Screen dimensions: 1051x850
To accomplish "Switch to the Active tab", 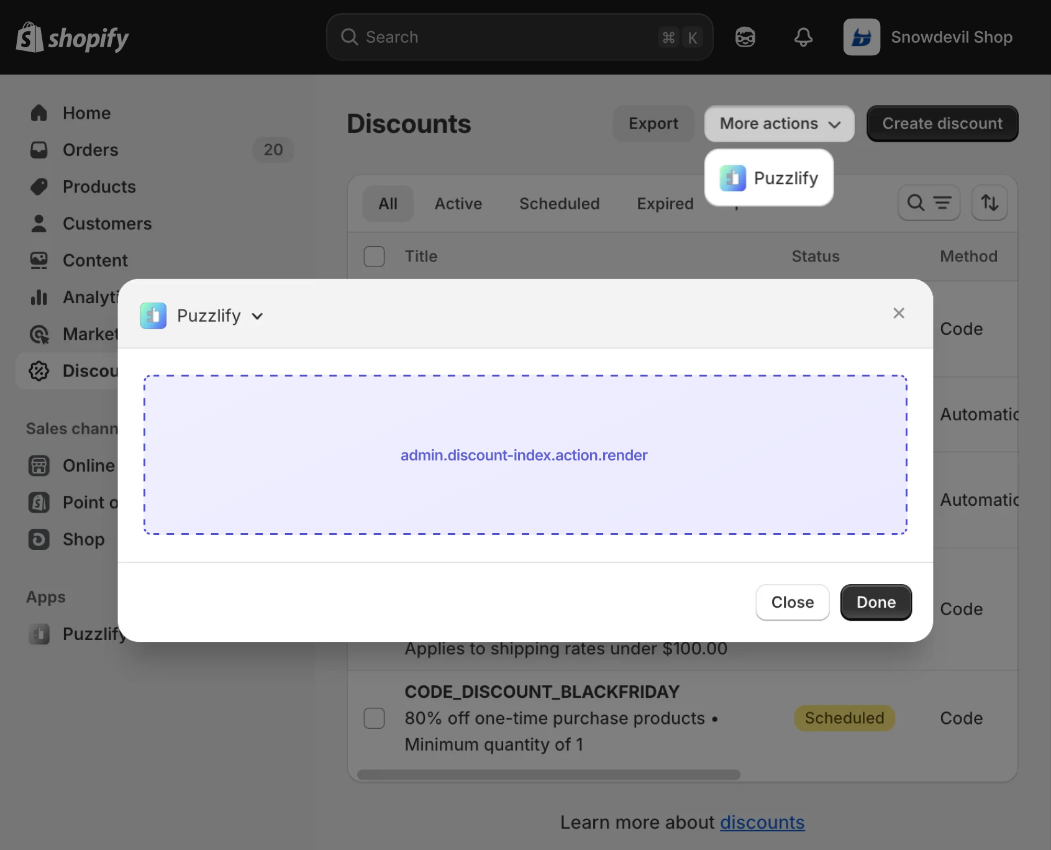I will [458, 203].
